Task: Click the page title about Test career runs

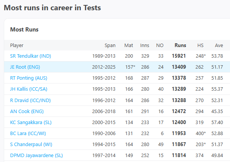Action: [52, 7]
